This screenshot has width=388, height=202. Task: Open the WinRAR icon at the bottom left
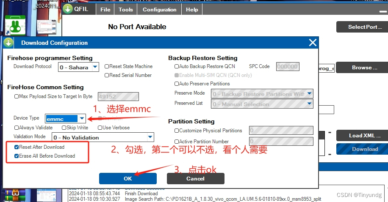click(15, 195)
